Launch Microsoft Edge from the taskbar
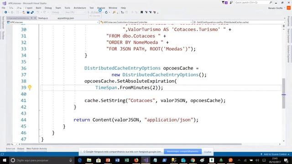 [80, 160]
